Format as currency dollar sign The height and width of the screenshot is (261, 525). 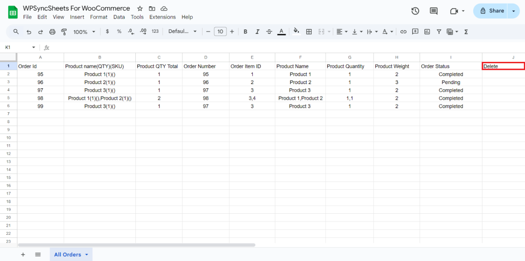pos(107,31)
